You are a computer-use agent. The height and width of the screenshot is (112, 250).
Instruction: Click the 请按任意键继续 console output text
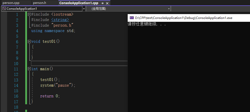(147, 24)
